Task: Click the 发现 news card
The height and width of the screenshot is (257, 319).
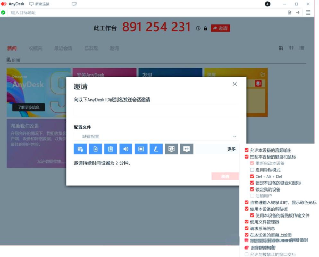Action: tap(170, 72)
